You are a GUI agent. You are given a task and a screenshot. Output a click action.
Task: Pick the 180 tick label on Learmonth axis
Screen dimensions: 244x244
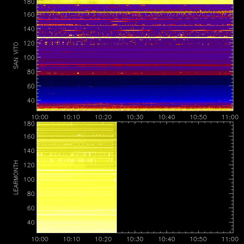tap(29, 124)
